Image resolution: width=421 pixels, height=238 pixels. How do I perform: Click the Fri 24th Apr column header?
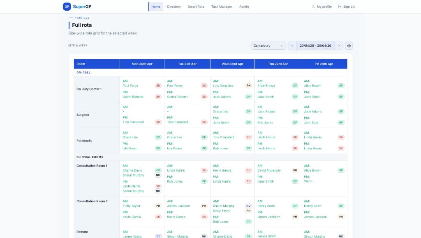tap(324, 64)
